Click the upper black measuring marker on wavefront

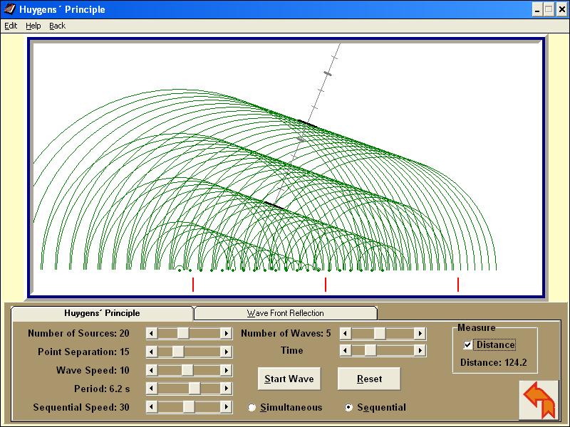[x=307, y=123]
